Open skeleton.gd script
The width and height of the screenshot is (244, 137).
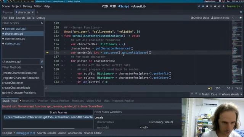point(13,44)
